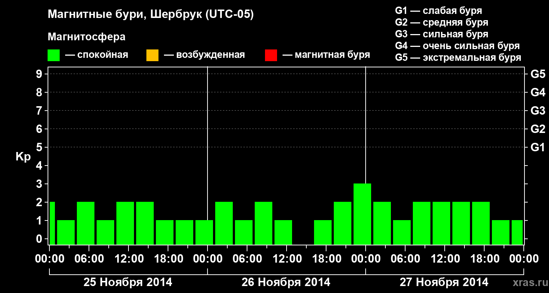This screenshot has width=549, height=293.
Task: Click the green 'спокойная' legend swatch
Action: coord(54,55)
